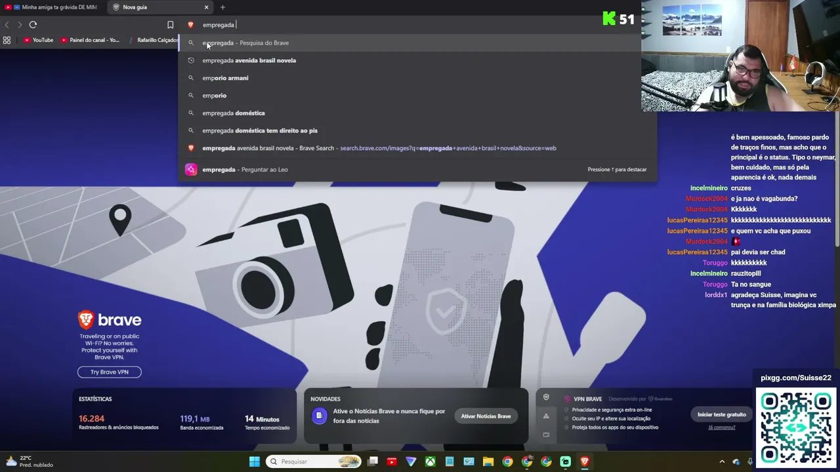This screenshot has height=472, width=840.
Task: Click the Brave lion icon in the address bar
Action: 191,25
